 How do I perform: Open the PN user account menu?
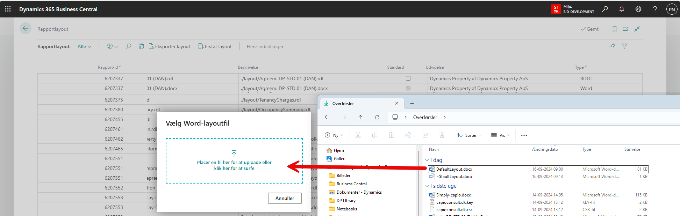coord(672,9)
